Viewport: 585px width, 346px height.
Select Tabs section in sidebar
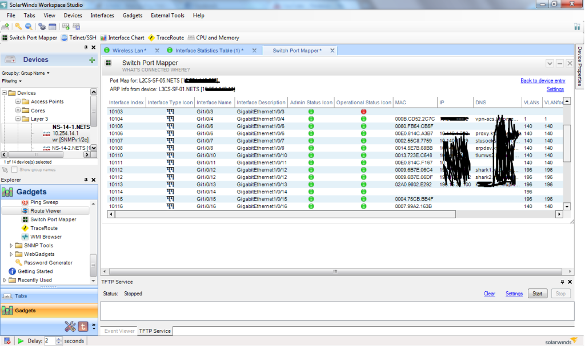tap(49, 296)
